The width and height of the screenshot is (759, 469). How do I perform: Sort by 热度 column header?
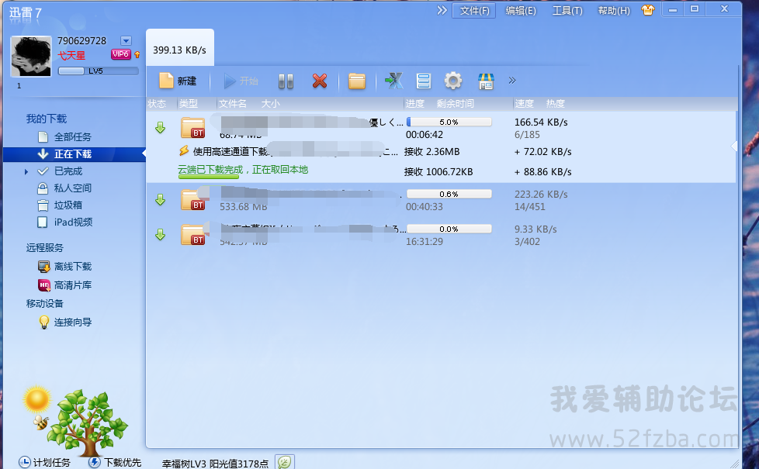click(x=555, y=103)
